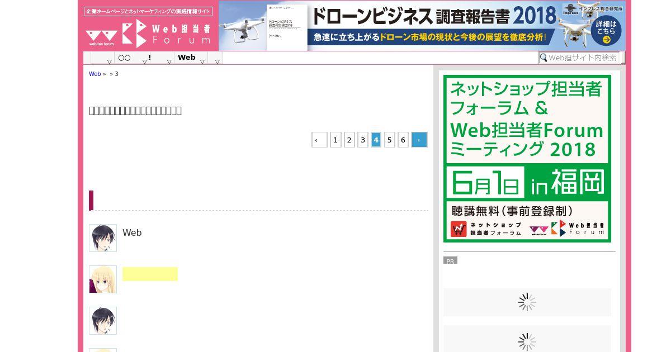Follow the Web breadcrumb link
The image size is (671, 352).
coord(95,74)
